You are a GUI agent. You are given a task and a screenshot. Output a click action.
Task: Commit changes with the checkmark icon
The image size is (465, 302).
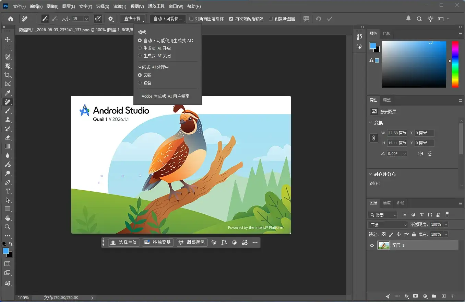coord(330,19)
